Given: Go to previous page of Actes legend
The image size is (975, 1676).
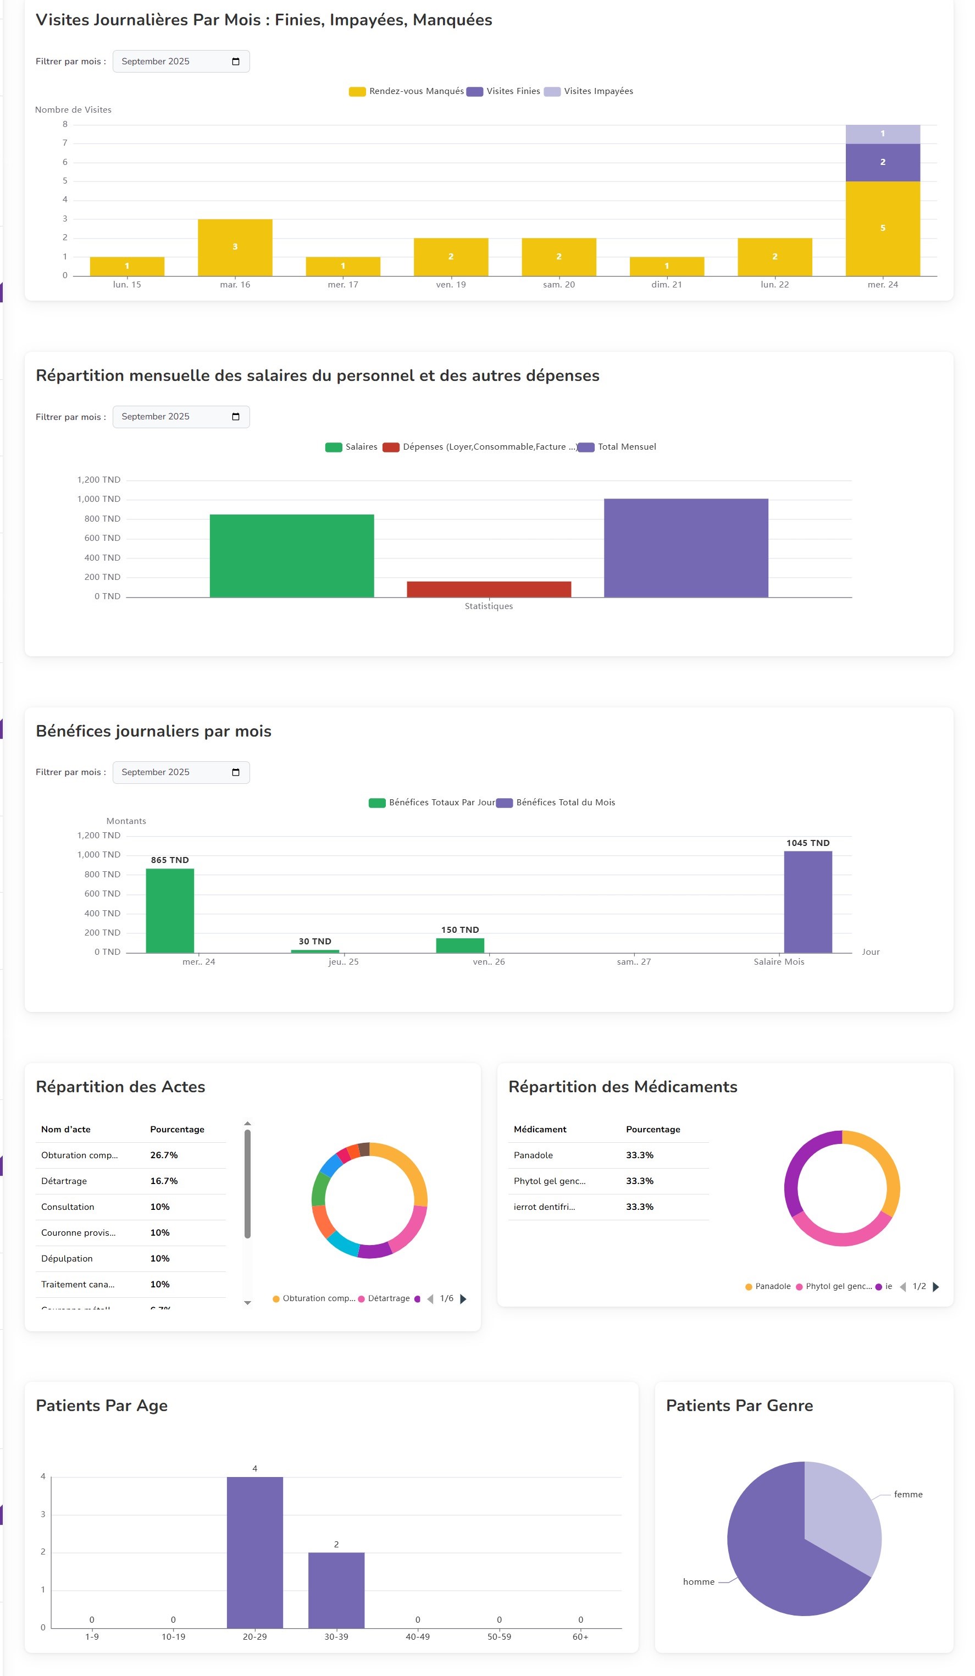Looking at the screenshot, I should (430, 1299).
